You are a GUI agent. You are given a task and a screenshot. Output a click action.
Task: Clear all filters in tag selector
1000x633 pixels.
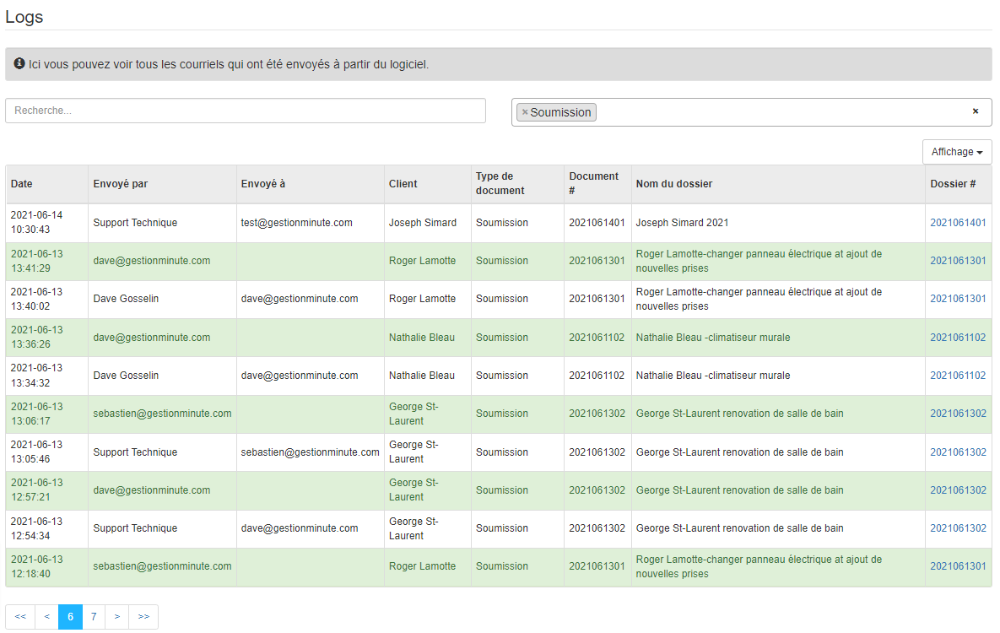976,111
